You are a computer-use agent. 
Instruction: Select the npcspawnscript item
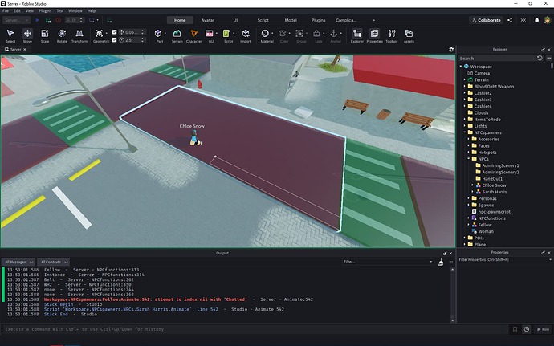pos(494,212)
